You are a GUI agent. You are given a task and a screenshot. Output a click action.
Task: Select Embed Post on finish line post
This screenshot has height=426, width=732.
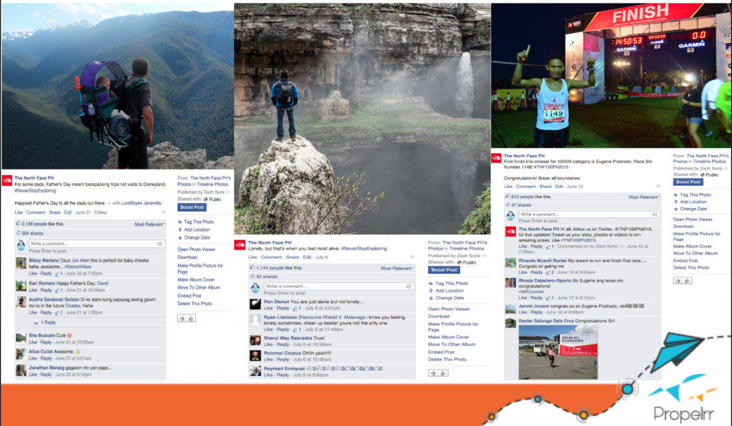[x=686, y=260]
